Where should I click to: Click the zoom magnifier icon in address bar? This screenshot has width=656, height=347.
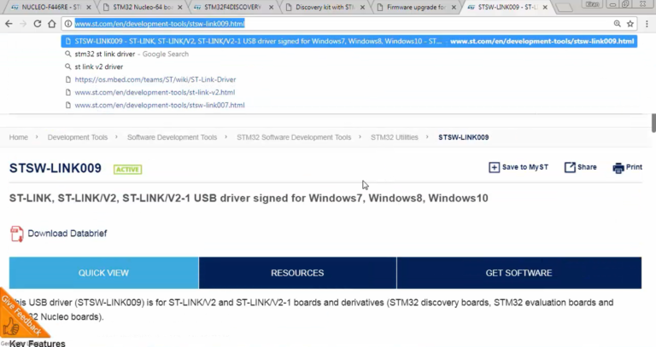(x=617, y=24)
